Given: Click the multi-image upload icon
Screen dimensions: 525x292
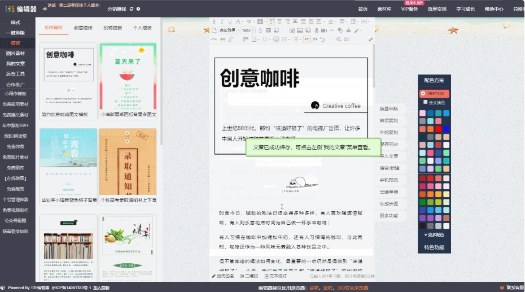Looking at the screenshot, I should click(x=308, y=30).
